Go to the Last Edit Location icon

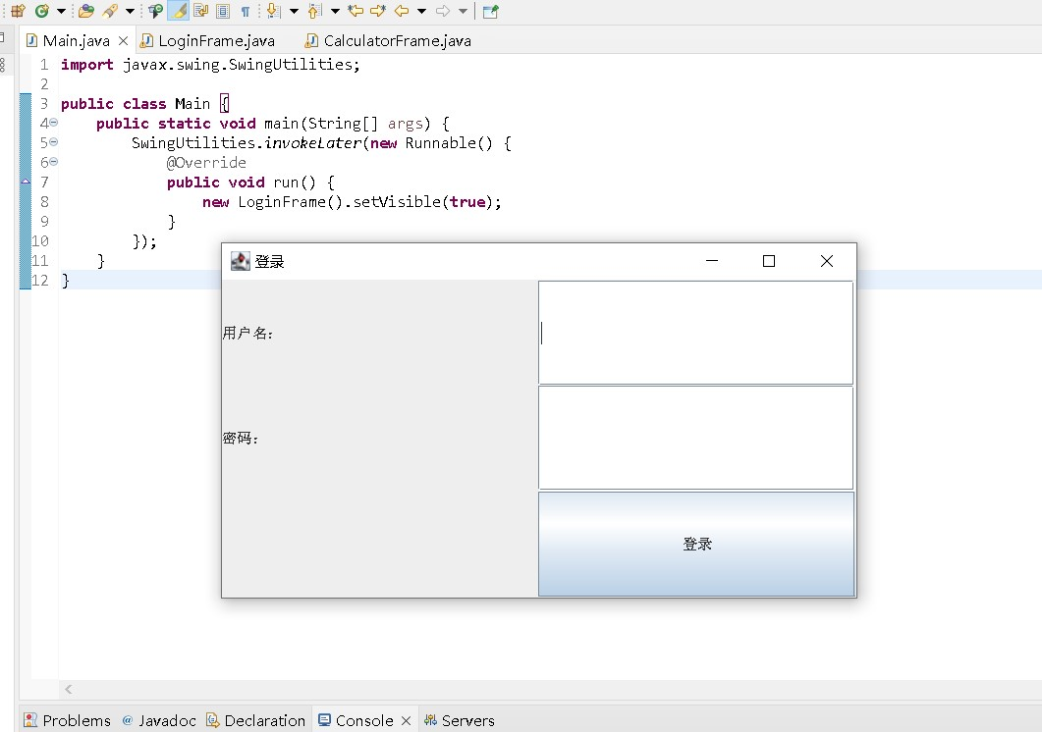coord(356,11)
